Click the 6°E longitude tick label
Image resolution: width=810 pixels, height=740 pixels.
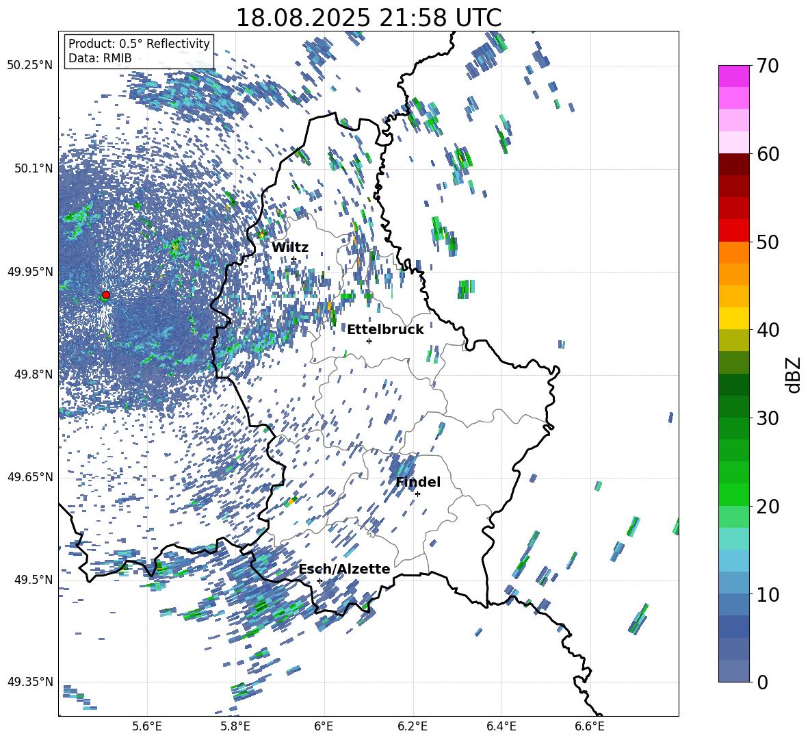point(324,726)
